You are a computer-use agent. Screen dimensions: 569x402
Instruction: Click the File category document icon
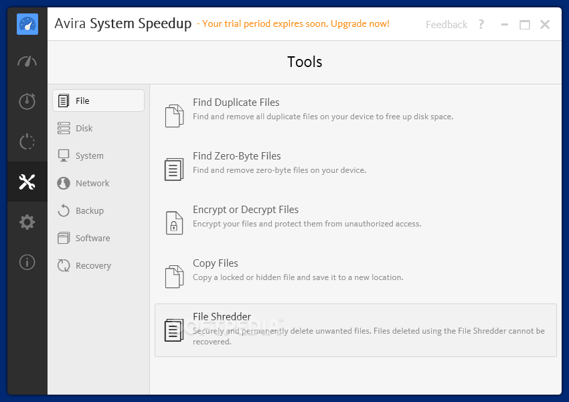tap(64, 100)
